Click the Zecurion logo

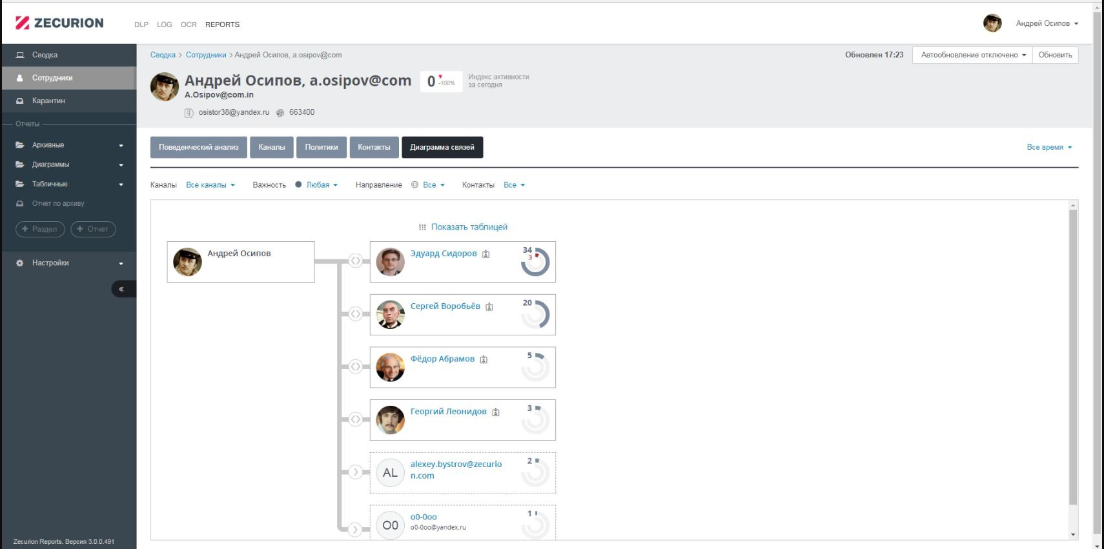[x=59, y=23]
